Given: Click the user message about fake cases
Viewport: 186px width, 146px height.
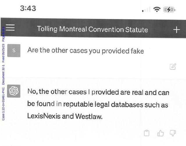Looking at the screenshot, I should [x=85, y=51].
